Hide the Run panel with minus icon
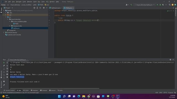 click(173, 60)
